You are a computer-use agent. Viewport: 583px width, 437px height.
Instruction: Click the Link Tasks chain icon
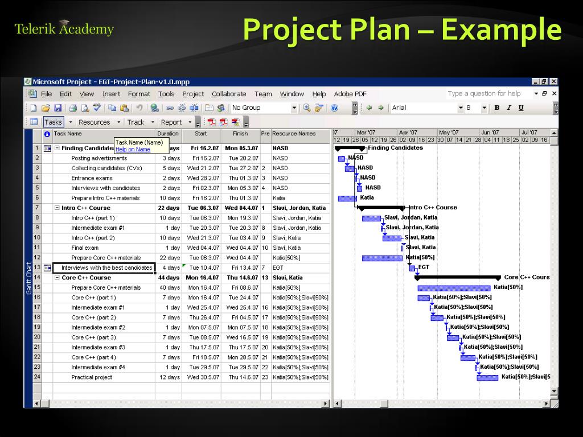click(x=170, y=108)
